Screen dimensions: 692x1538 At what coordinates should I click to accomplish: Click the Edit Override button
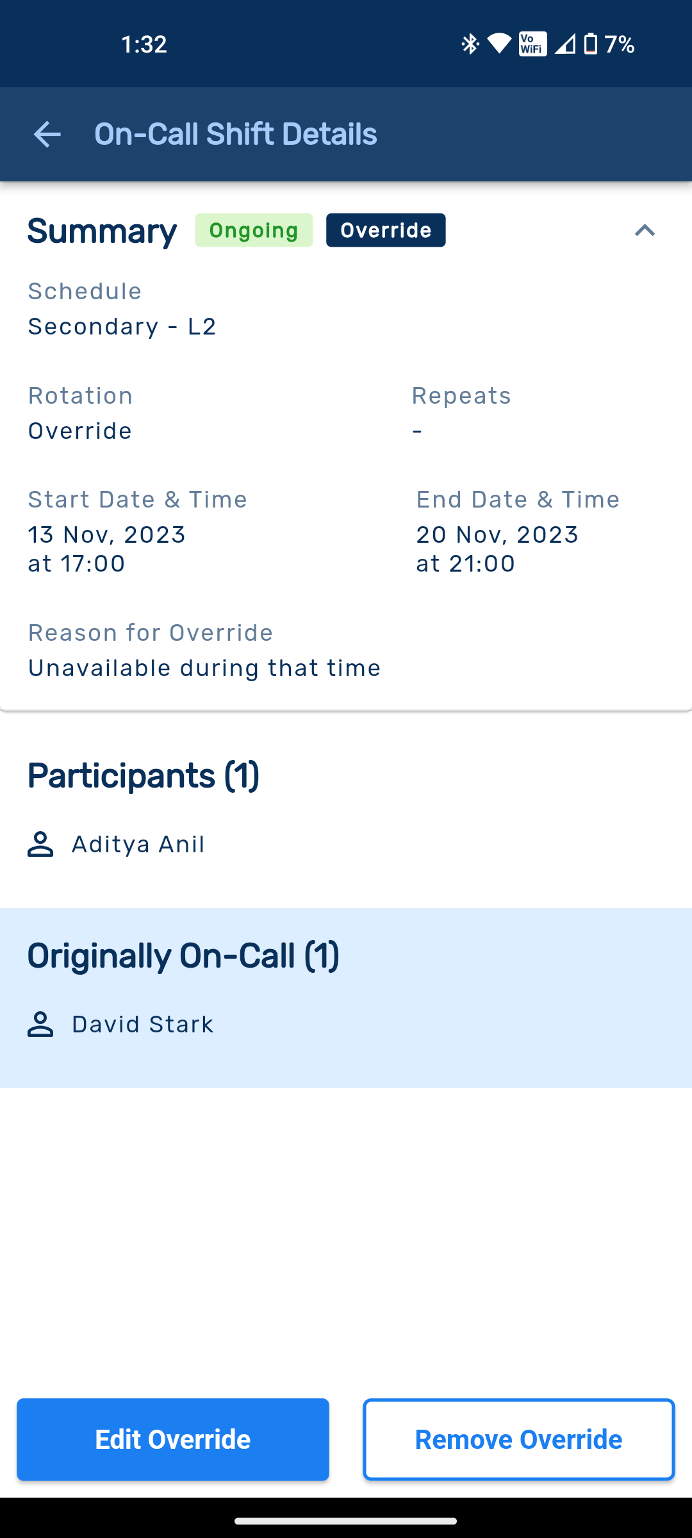click(x=173, y=1439)
